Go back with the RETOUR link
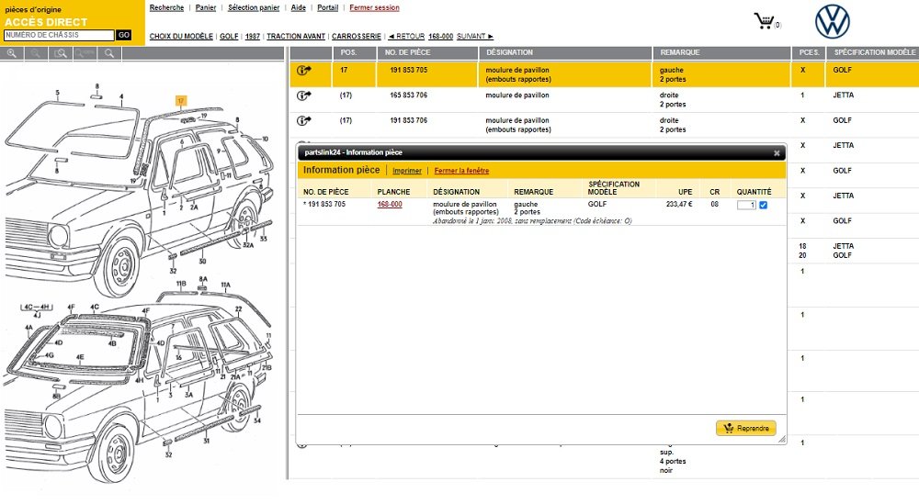The width and height of the screenshot is (919, 504). (406, 37)
